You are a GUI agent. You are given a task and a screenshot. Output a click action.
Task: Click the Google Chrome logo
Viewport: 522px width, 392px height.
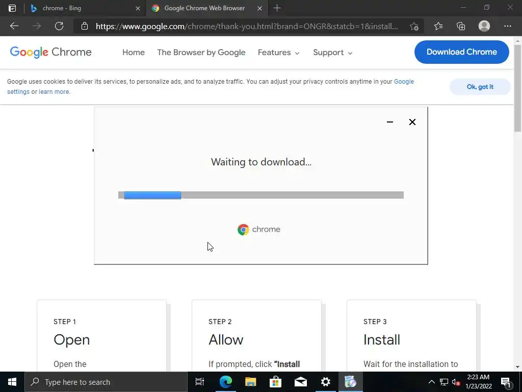pyautogui.click(x=50, y=52)
